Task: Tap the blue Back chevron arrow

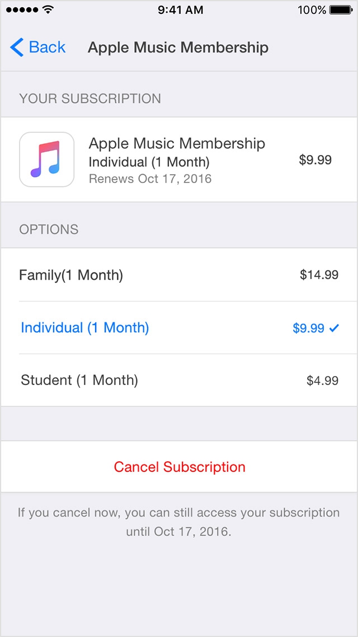Action: [x=17, y=48]
